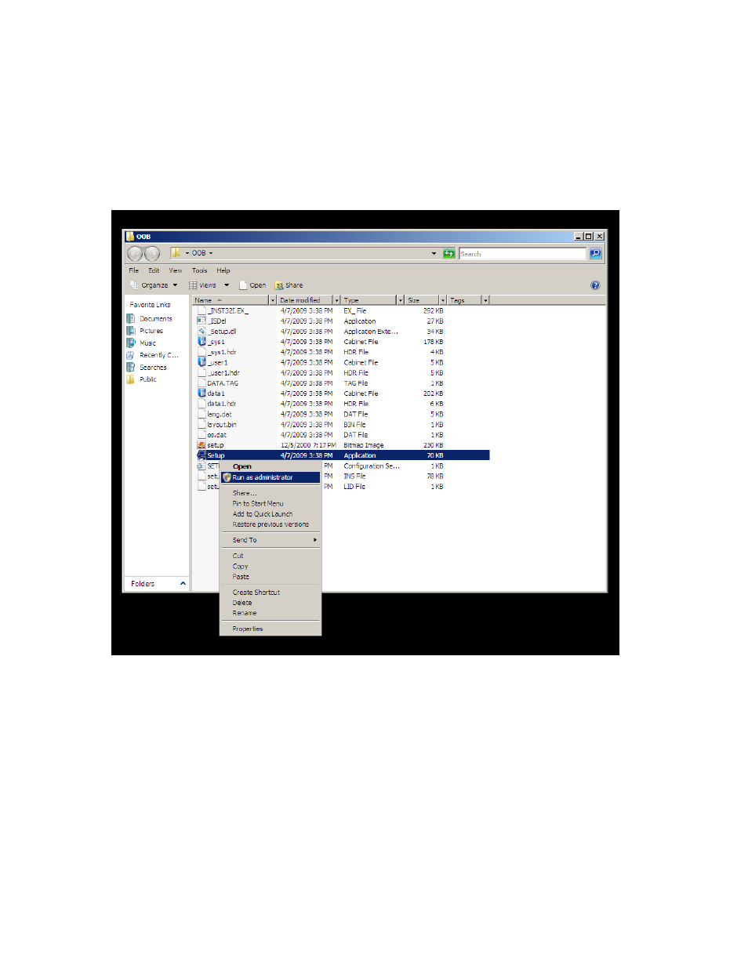Open Properties from the context menu
748x968 pixels.
[271, 629]
